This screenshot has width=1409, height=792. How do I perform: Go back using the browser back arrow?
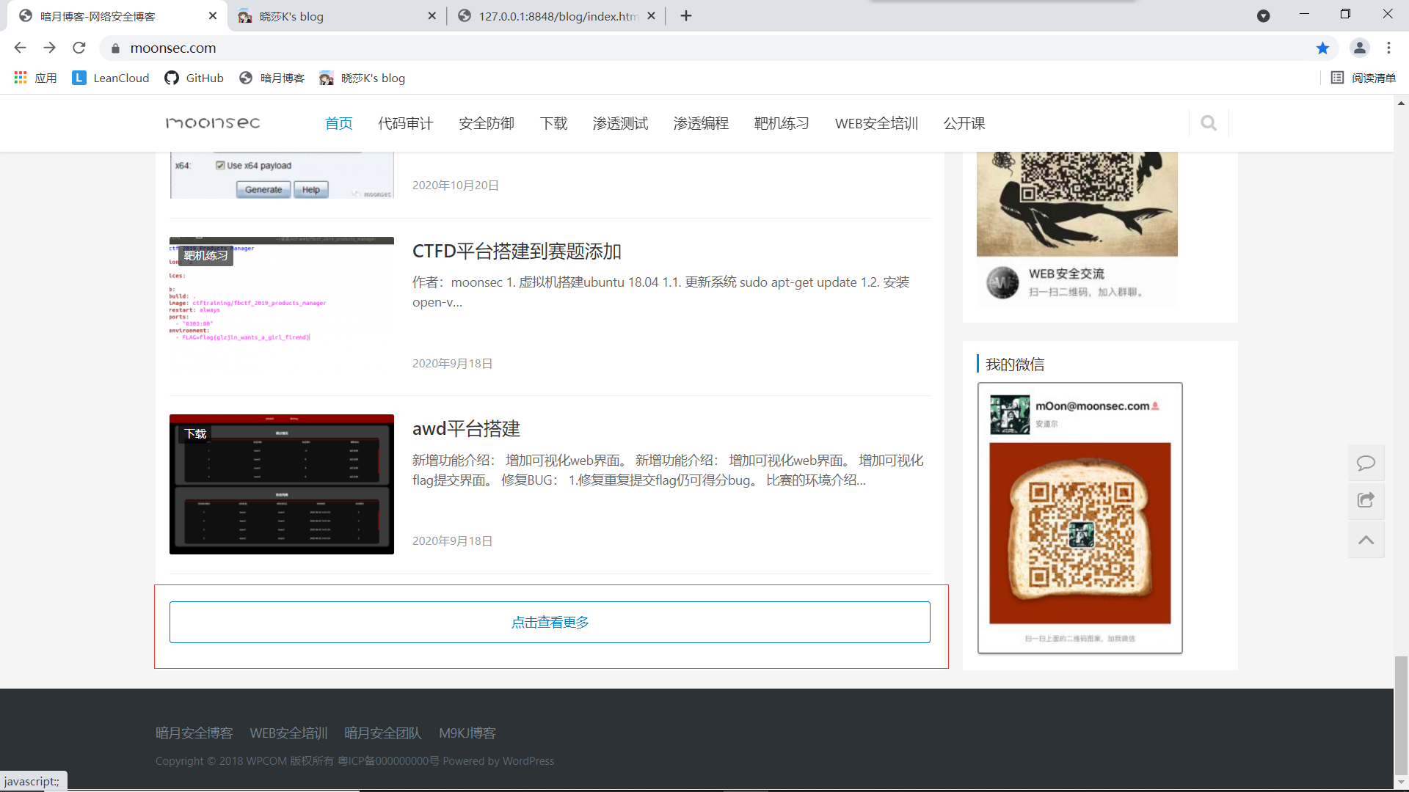pos(20,48)
